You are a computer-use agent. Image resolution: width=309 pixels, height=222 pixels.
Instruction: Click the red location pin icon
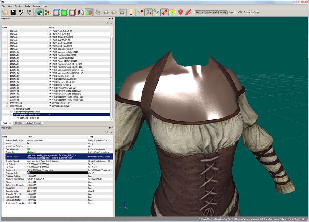click(180, 12)
